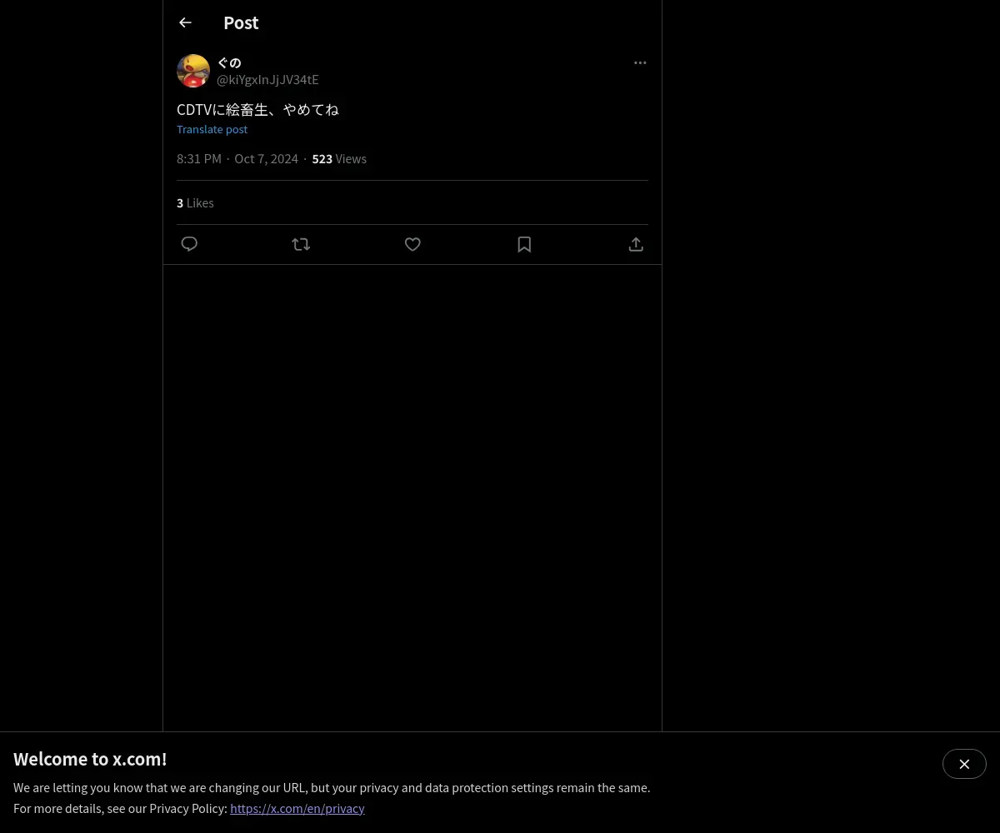
Task: Click the Repost arrows icon
Action: click(x=301, y=244)
